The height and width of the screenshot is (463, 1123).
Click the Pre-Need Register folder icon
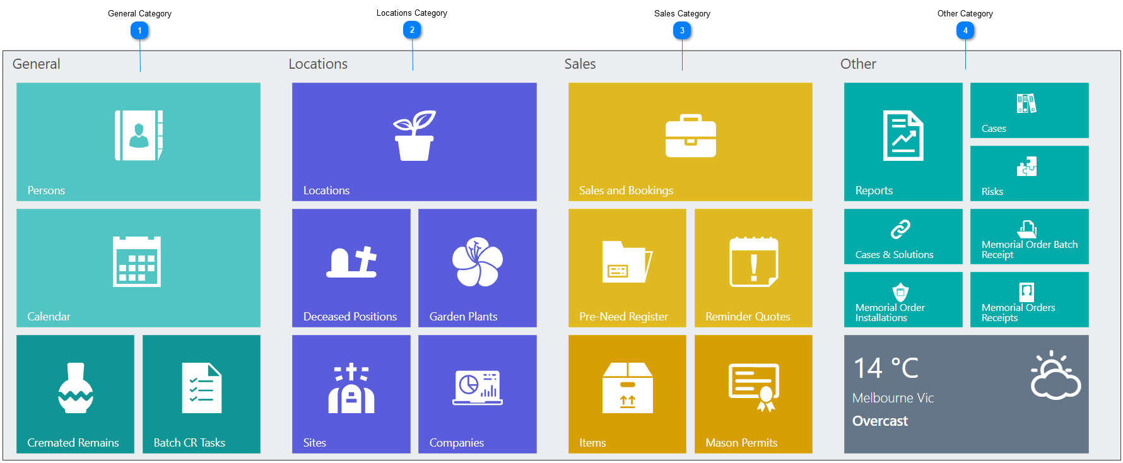(x=627, y=262)
